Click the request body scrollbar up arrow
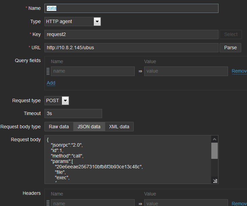 (x=214, y=139)
